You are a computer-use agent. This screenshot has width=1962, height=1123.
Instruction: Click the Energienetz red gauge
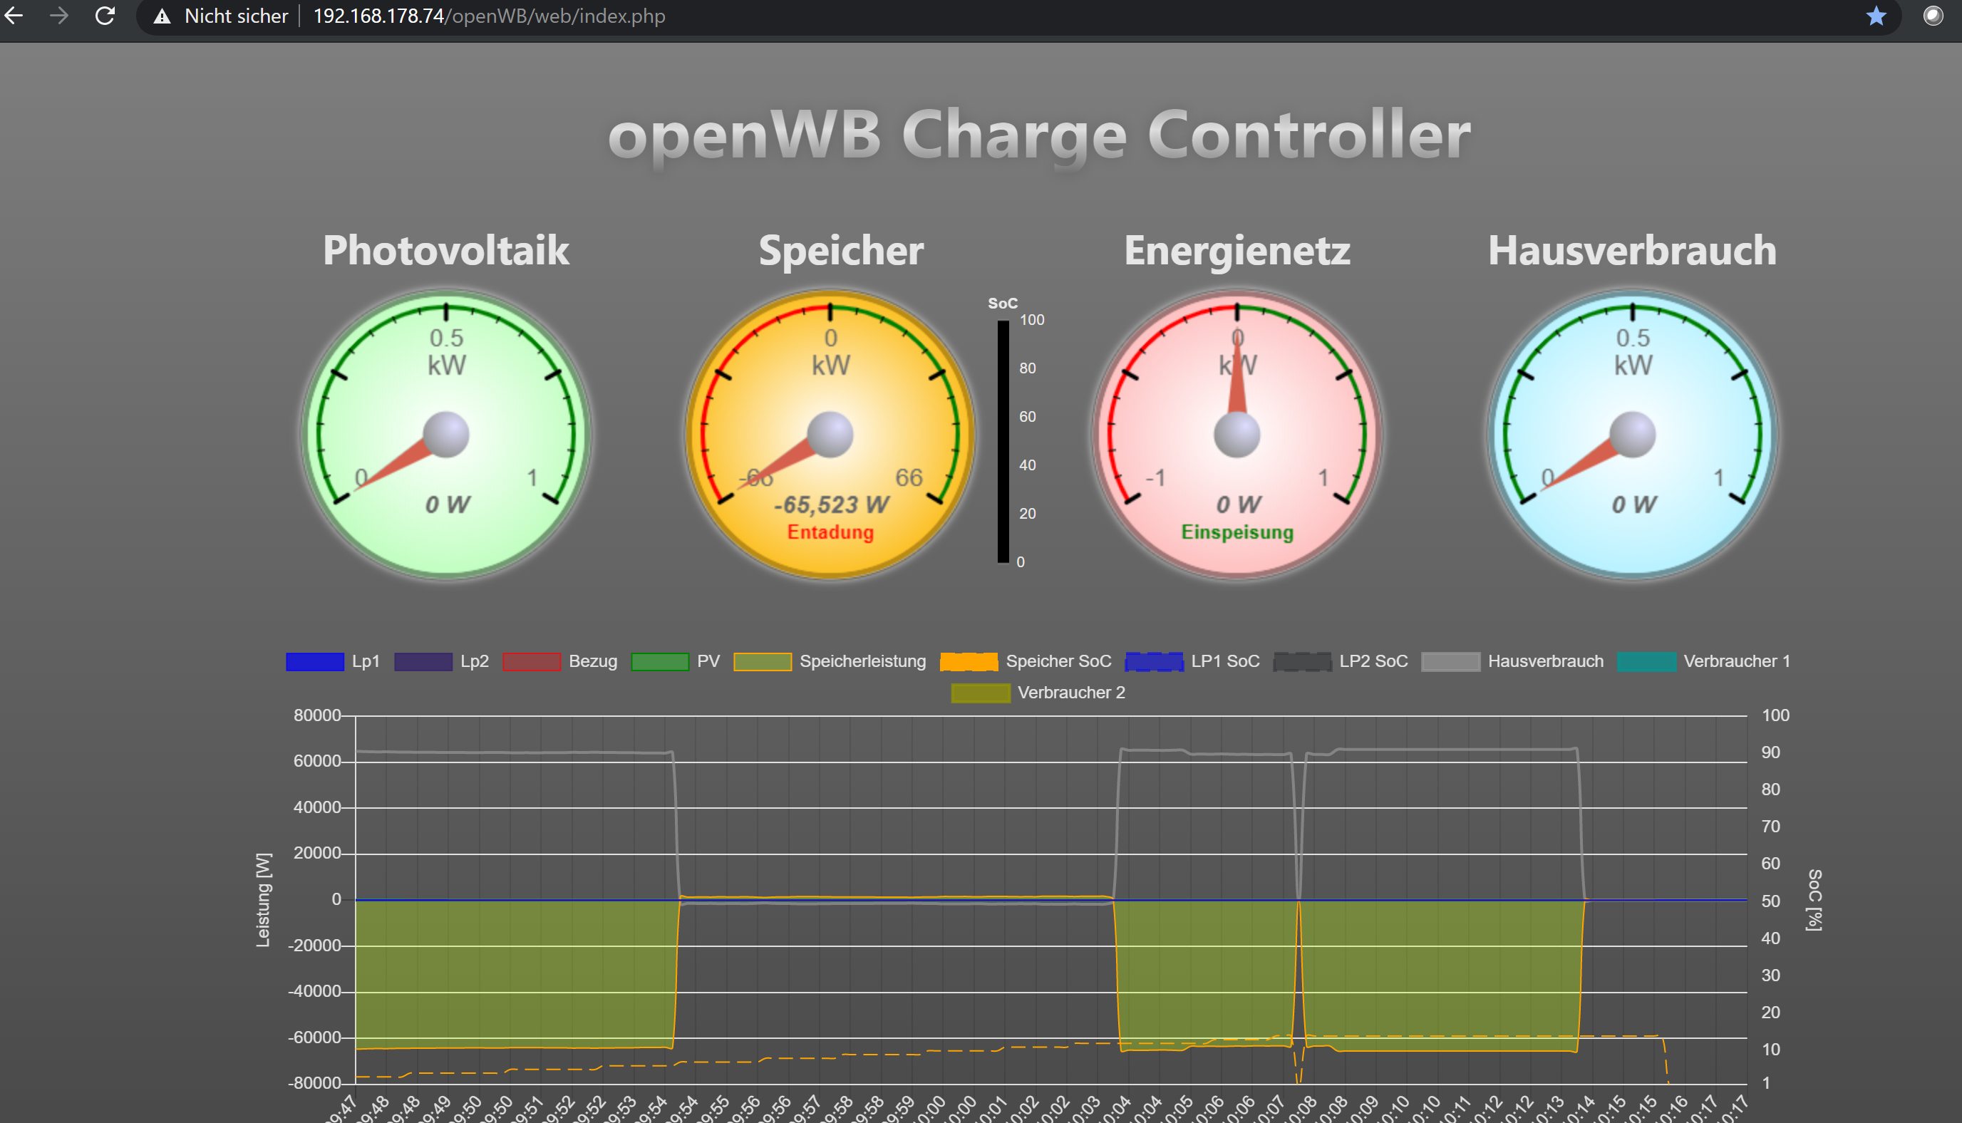(1236, 434)
